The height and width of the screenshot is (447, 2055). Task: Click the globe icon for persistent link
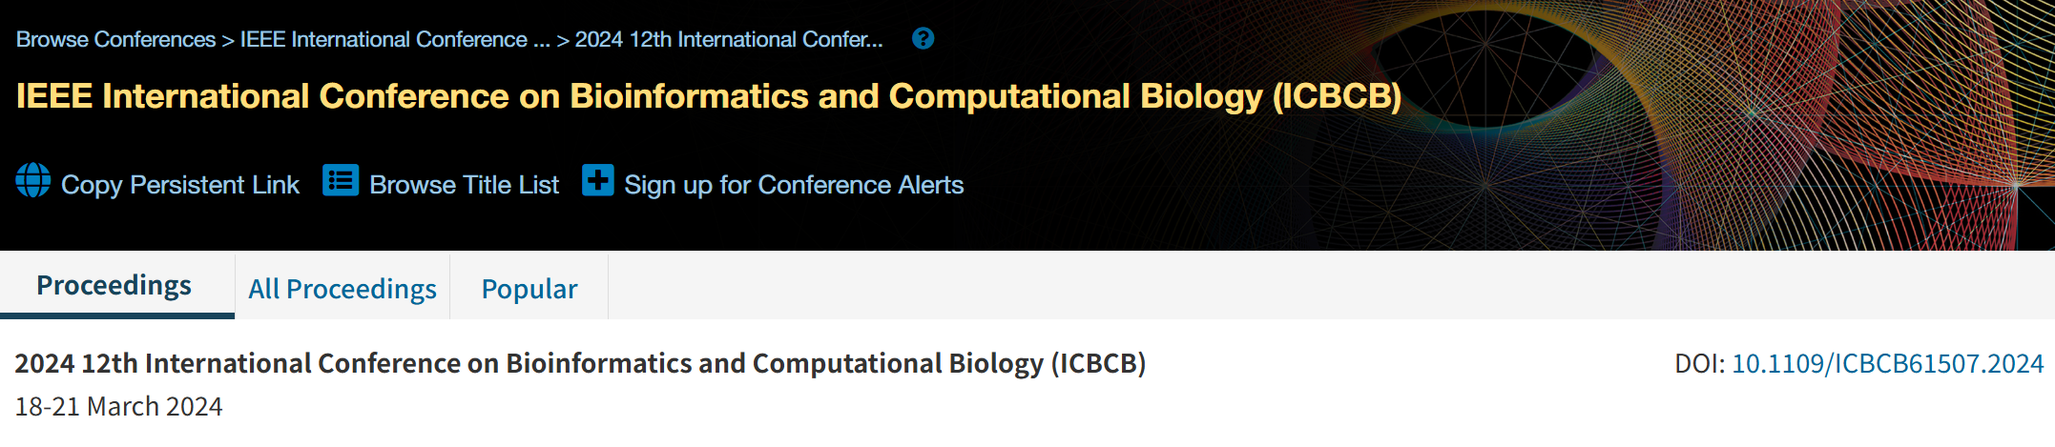pos(33,180)
